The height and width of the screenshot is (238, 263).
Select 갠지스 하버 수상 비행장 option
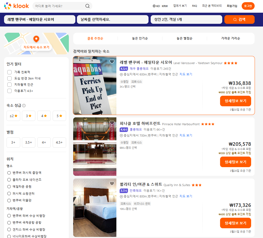(x=9, y=229)
